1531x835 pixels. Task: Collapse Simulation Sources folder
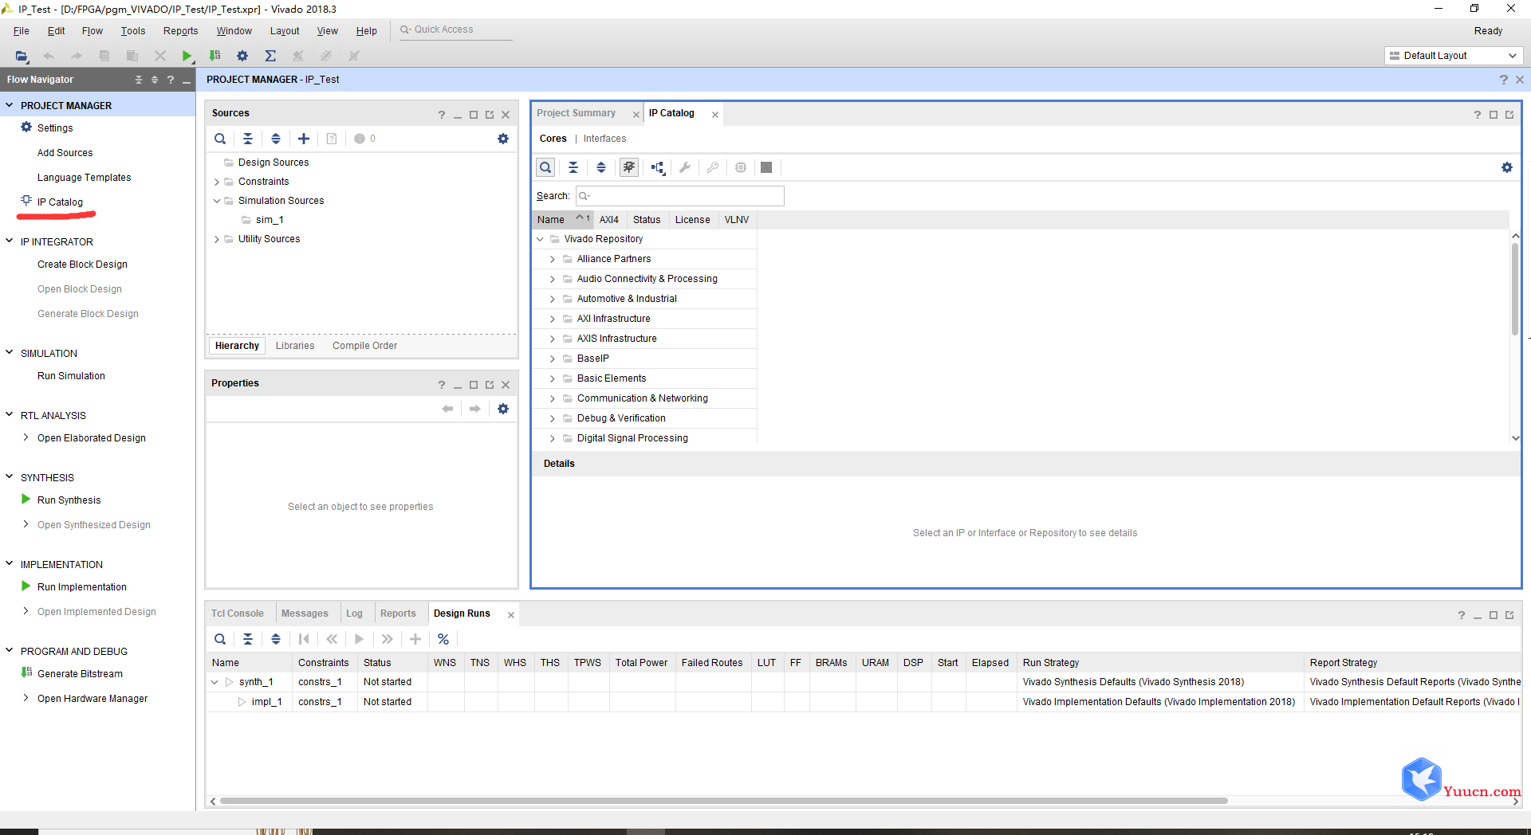click(x=216, y=201)
